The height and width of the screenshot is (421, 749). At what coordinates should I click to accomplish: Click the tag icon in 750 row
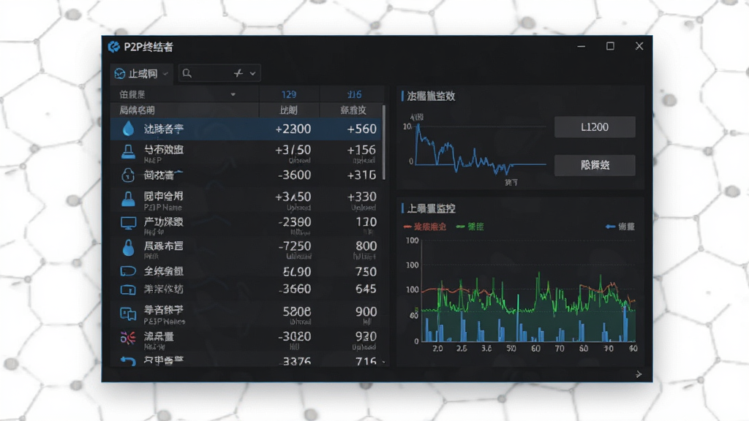click(x=128, y=271)
